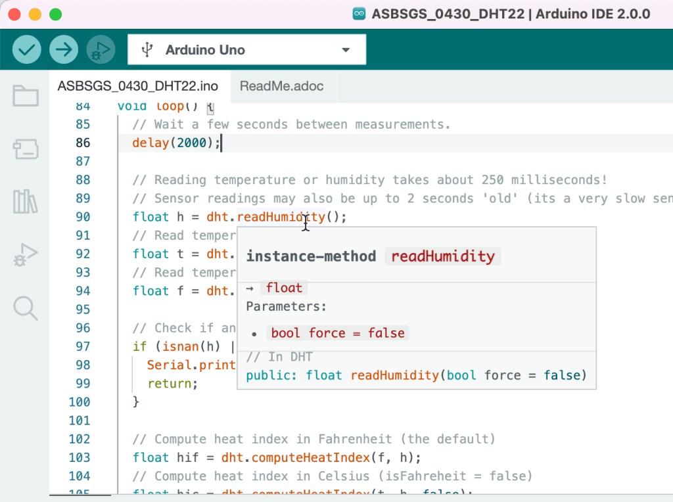
Task: Click the isnan(h) condition on line 97
Action: click(x=191, y=346)
